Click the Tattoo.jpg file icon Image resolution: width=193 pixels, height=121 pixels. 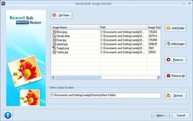coord(54,52)
